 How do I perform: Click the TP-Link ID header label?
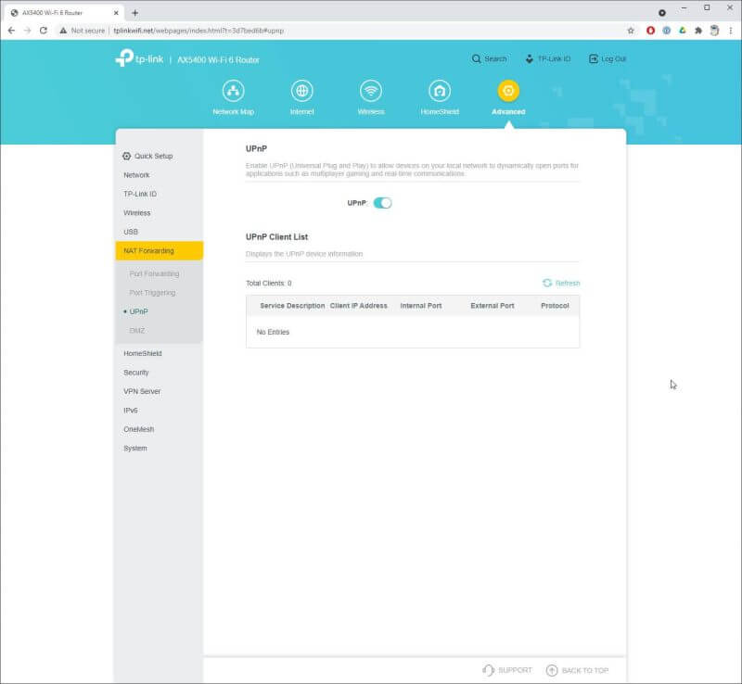554,58
